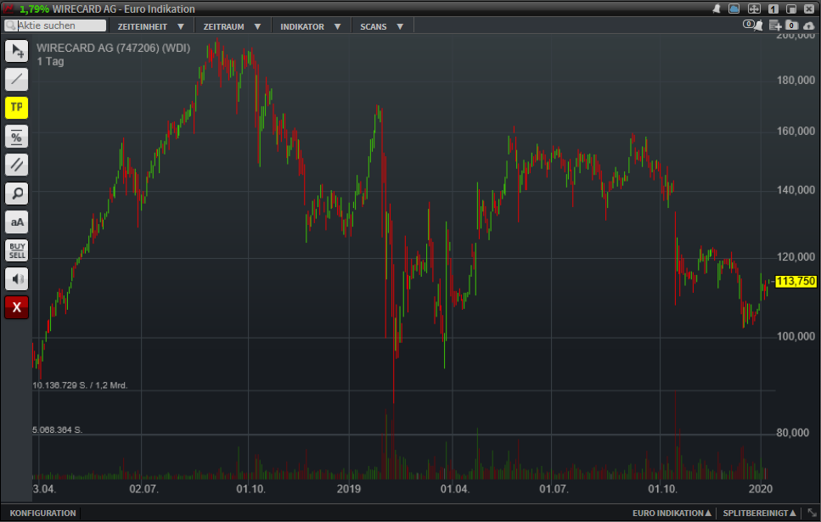The height and width of the screenshot is (522, 821).
Task: Toggle the blue cloud sync icon
Action: click(x=734, y=8)
